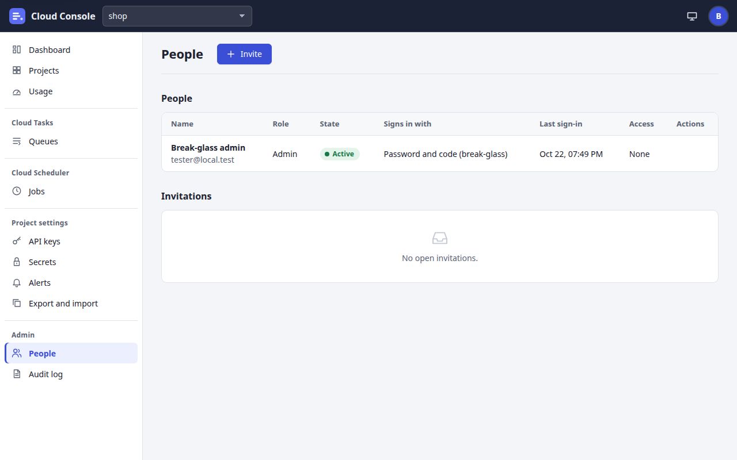Image resolution: width=737 pixels, height=460 pixels.
Task: Open the Usage page
Action: click(x=71, y=91)
